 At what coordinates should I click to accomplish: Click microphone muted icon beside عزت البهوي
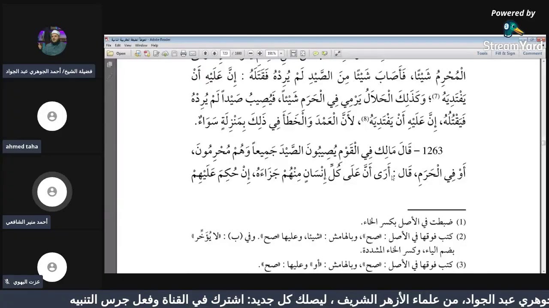click(x=7, y=282)
